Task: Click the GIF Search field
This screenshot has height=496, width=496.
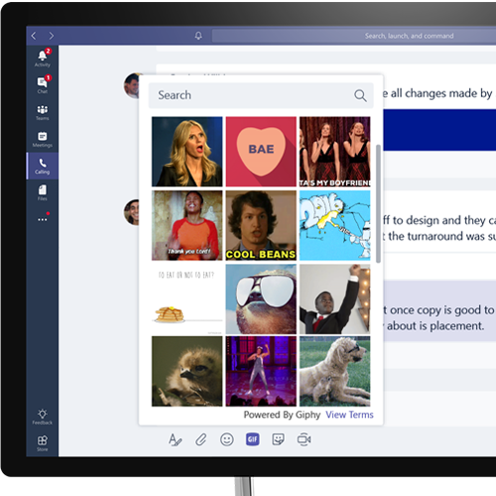Action: (x=261, y=95)
